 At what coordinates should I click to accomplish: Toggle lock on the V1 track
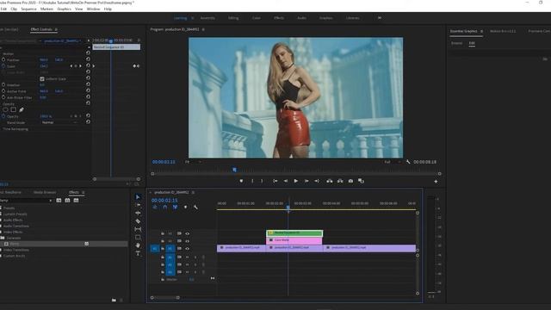tap(163, 249)
